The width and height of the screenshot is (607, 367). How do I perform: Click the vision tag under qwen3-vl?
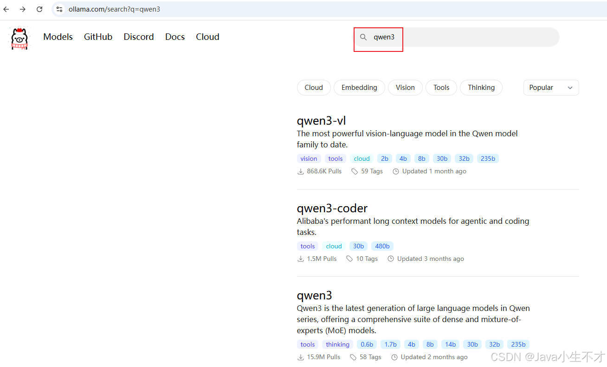coord(309,158)
